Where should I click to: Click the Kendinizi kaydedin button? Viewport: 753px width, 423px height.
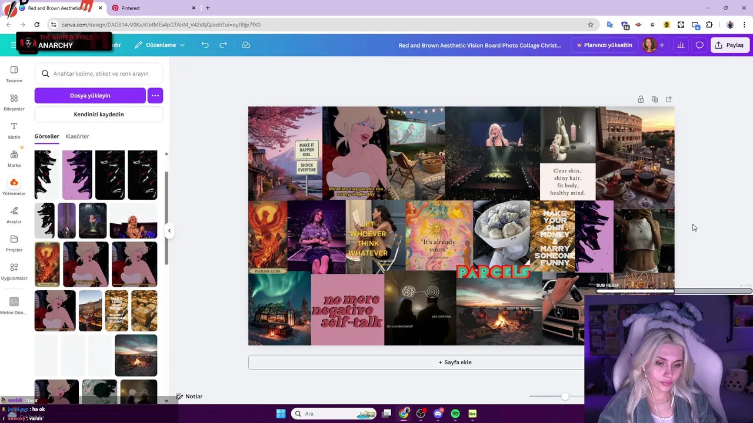[x=99, y=115]
